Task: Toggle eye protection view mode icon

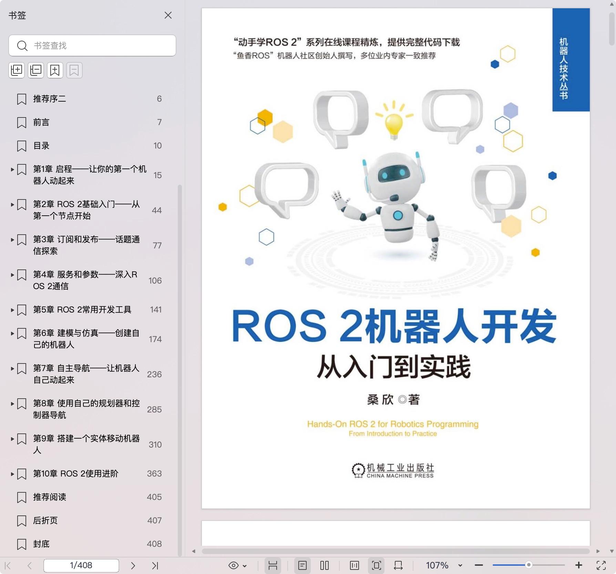Action: coord(234,565)
